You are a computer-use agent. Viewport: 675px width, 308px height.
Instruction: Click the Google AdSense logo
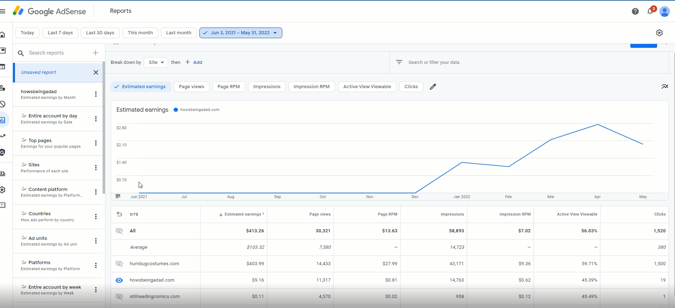click(x=49, y=11)
